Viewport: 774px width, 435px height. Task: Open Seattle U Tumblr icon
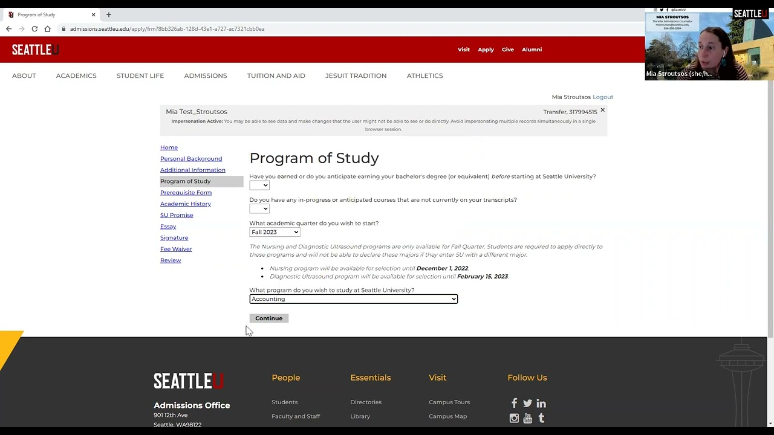tap(541, 417)
